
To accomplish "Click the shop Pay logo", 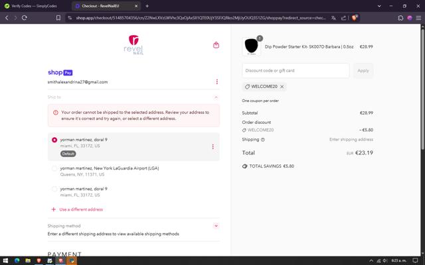I will tap(60, 72).
